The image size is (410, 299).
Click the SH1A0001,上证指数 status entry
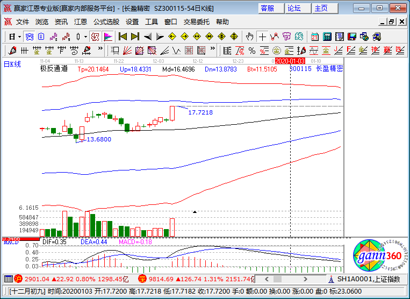(369, 279)
